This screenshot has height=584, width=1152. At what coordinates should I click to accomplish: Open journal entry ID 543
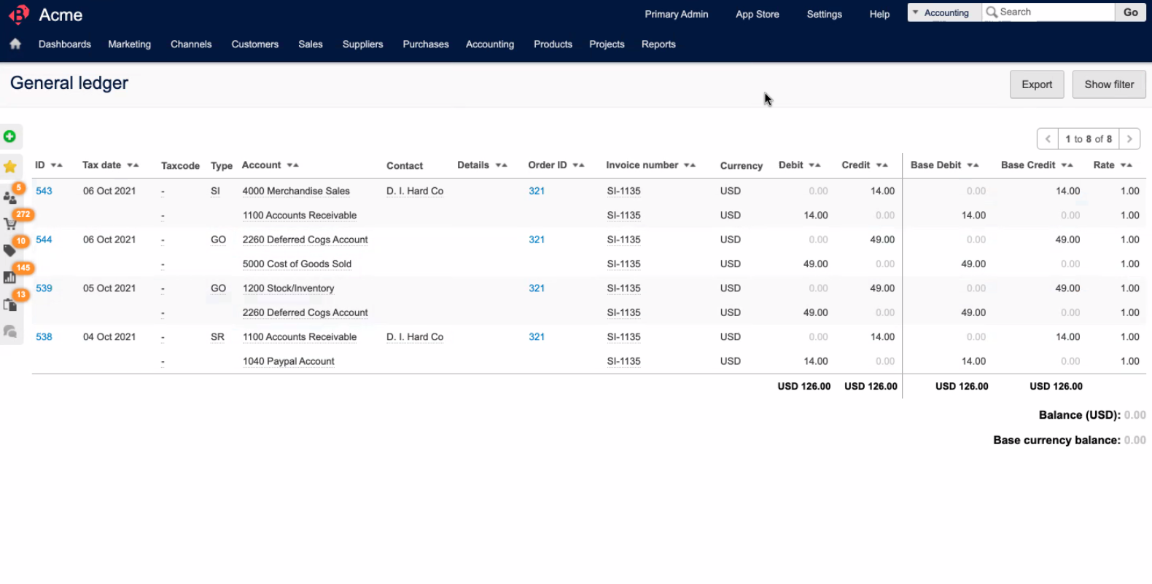click(x=44, y=191)
